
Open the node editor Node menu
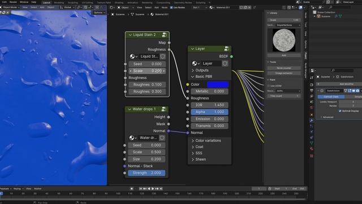coord(165,7)
